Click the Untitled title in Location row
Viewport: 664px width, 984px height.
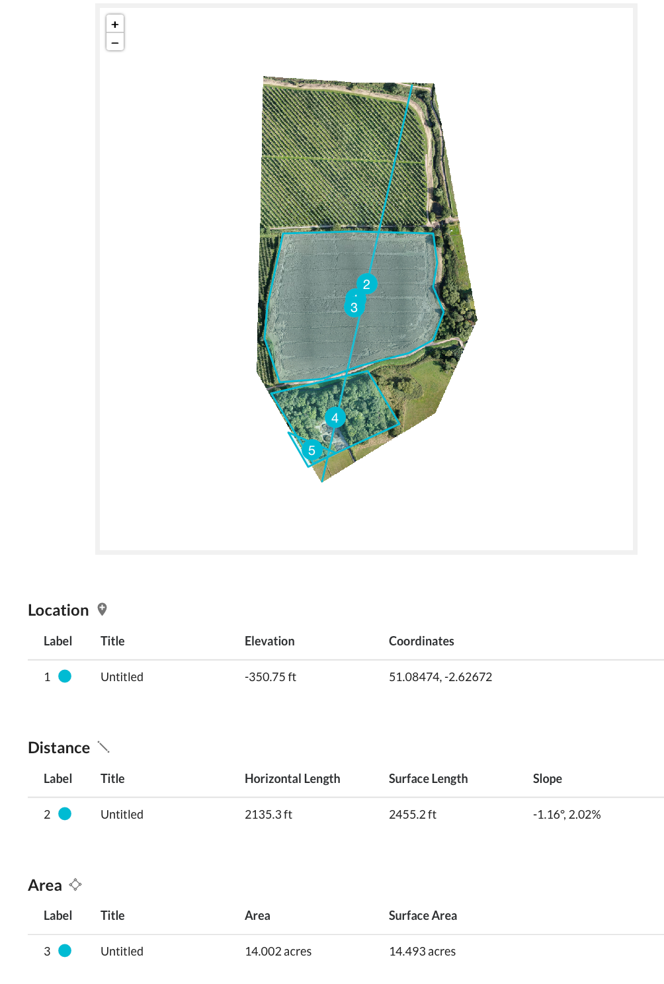click(122, 677)
